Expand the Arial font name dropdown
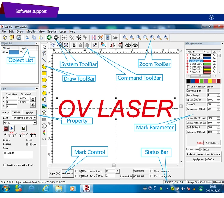Screen dimensions: 224x198 35,123
